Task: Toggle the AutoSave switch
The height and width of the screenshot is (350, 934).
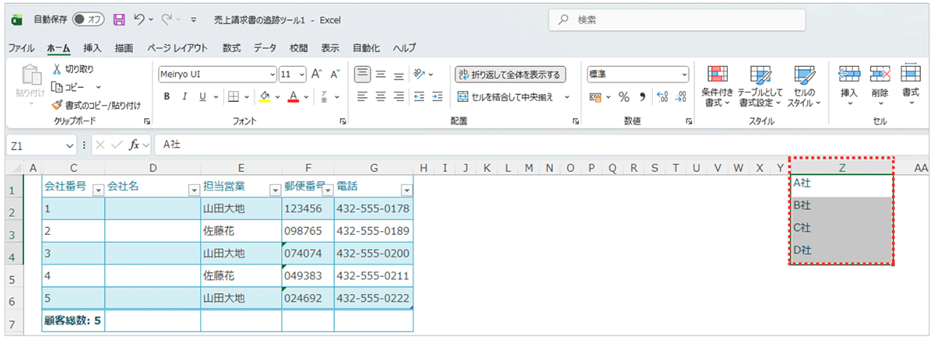Action: pyautogui.click(x=89, y=19)
